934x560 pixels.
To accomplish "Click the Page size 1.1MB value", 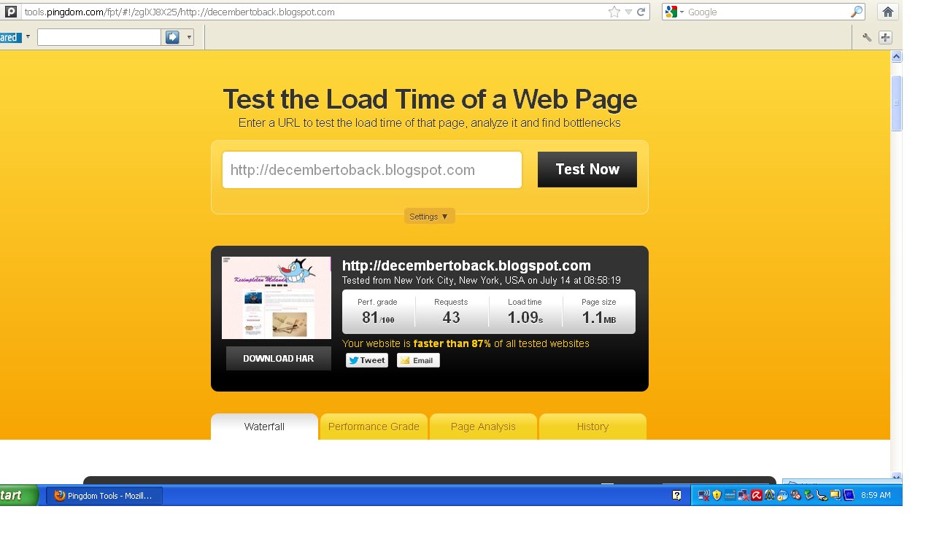I will tap(599, 318).
